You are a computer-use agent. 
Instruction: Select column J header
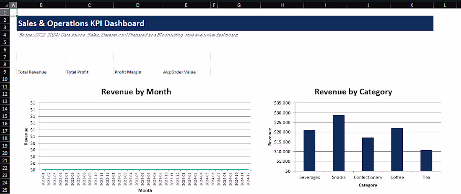click(369, 5)
